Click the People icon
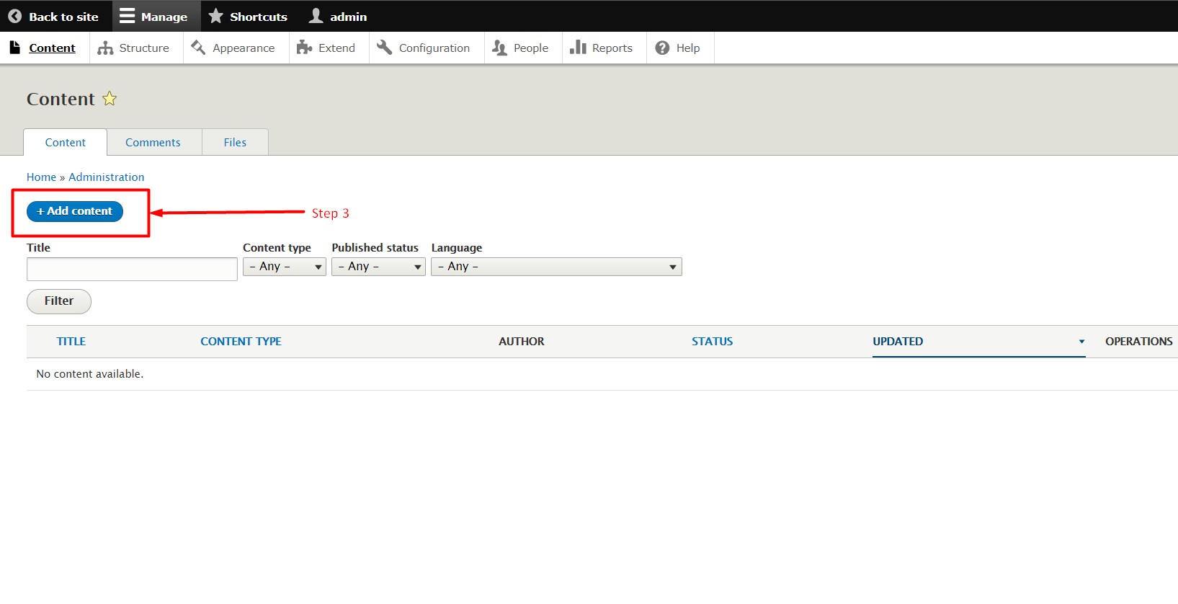This screenshot has width=1178, height=604. coord(499,48)
